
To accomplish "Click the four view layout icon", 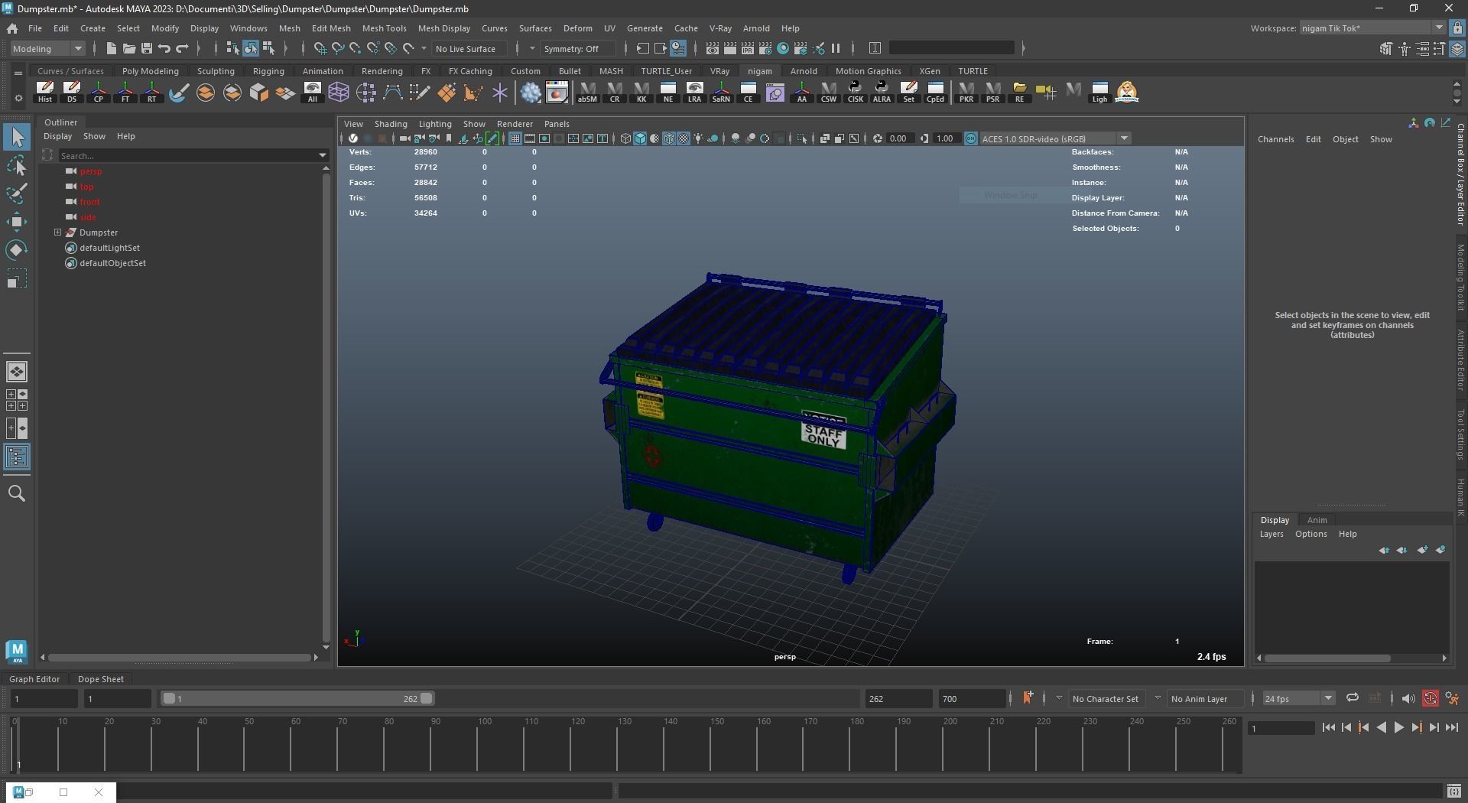I will pyautogui.click(x=17, y=400).
